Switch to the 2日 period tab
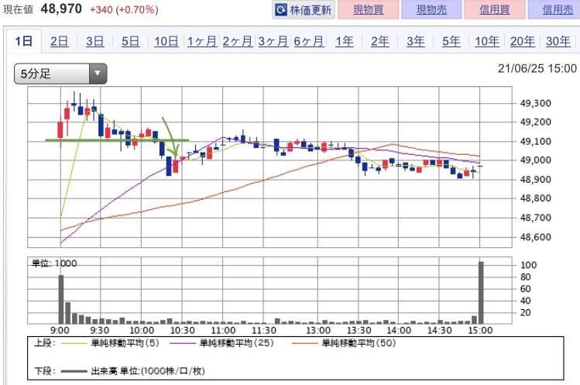This screenshot has width=580, height=385. pyautogui.click(x=59, y=41)
